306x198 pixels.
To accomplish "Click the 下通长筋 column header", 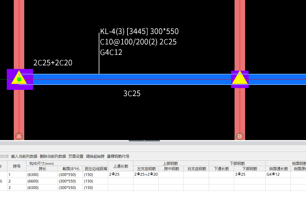I will [x=221, y=169].
